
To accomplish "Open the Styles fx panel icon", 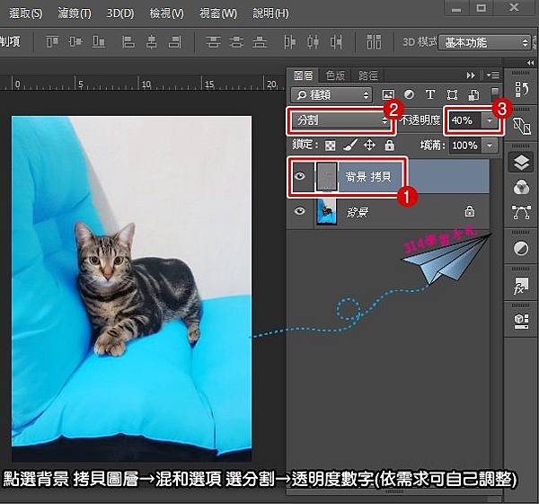I will pos(521,286).
